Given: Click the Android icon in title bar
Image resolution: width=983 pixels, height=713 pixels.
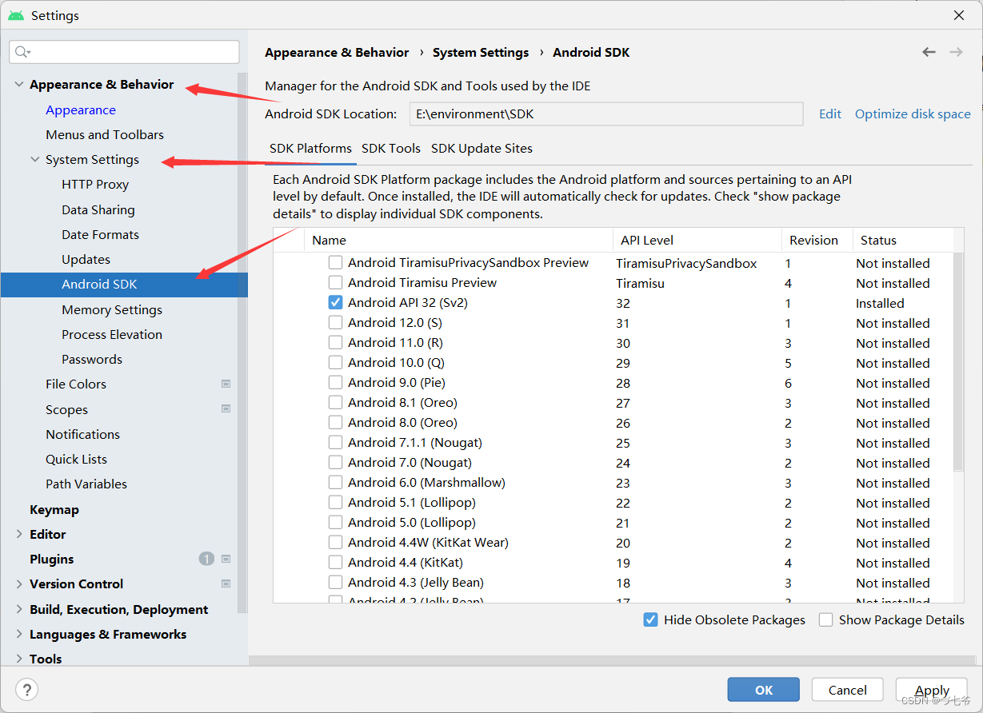Looking at the screenshot, I should click(16, 15).
